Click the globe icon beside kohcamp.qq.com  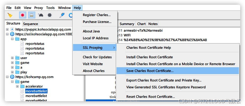tap(12, 77)
